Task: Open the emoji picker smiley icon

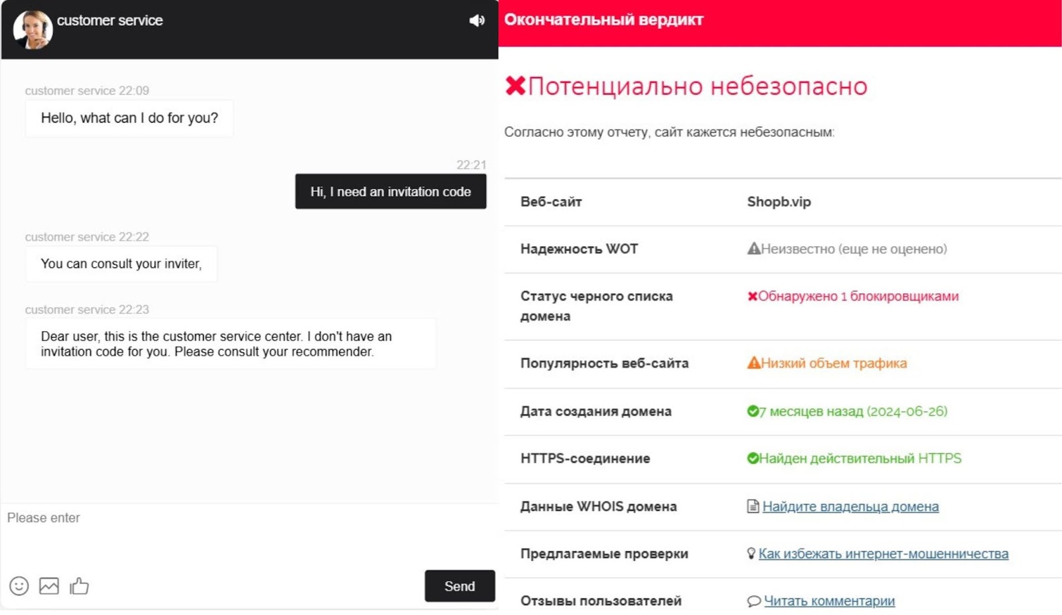Action: click(19, 586)
